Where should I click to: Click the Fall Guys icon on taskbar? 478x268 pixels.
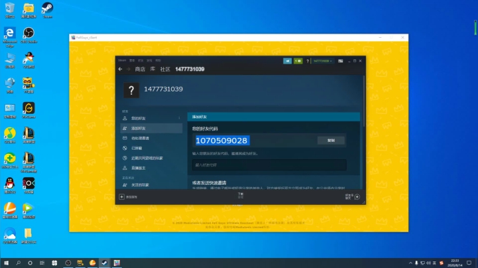117,263
